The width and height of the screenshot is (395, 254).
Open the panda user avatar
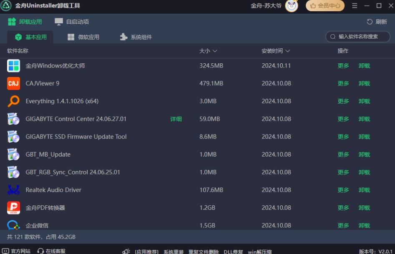(x=292, y=5)
